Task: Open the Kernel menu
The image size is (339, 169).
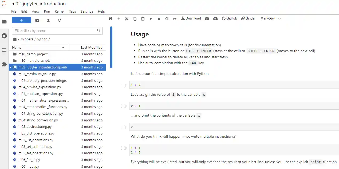Action: (60, 11)
